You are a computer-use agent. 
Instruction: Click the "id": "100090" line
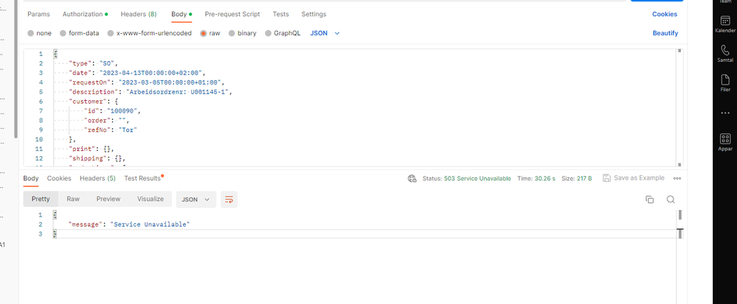(x=112, y=110)
